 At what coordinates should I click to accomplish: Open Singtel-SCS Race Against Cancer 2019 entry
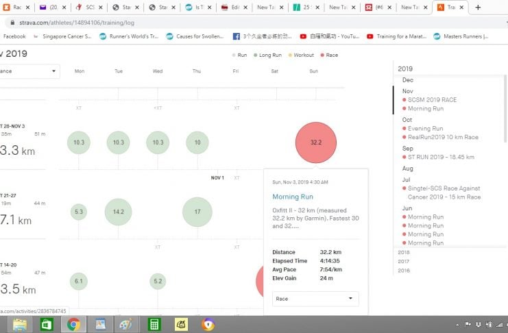point(444,193)
